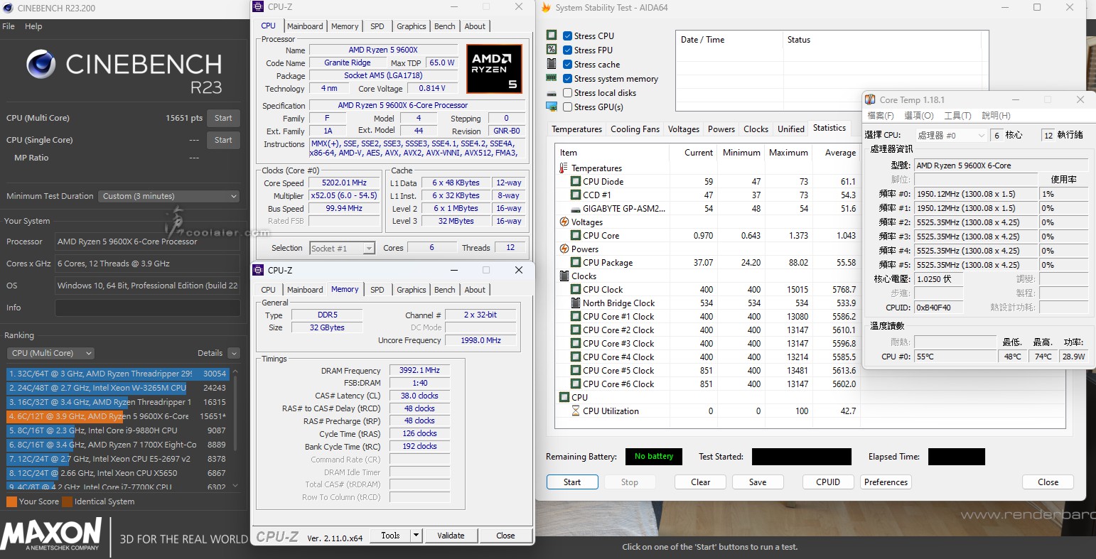Click the thermometer icon next to Temperatures
This screenshot has height=559, width=1096.
click(565, 168)
